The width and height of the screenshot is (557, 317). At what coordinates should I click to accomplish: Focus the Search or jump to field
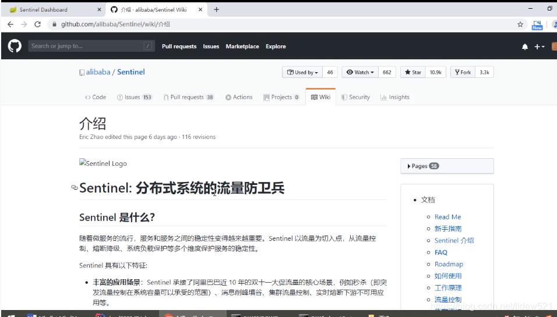click(x=91, y=46)
